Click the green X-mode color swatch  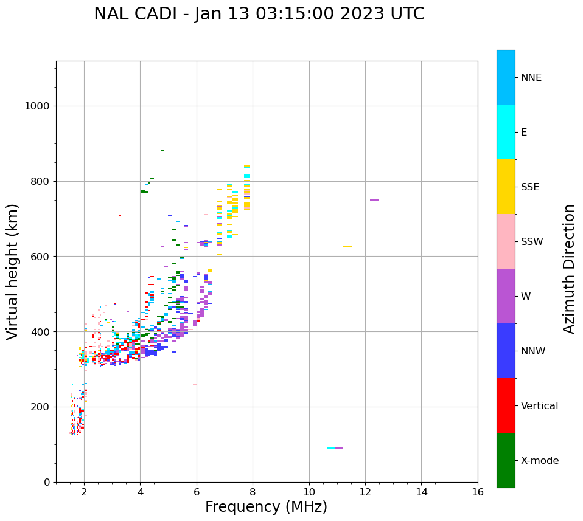(x=506, y=460)
